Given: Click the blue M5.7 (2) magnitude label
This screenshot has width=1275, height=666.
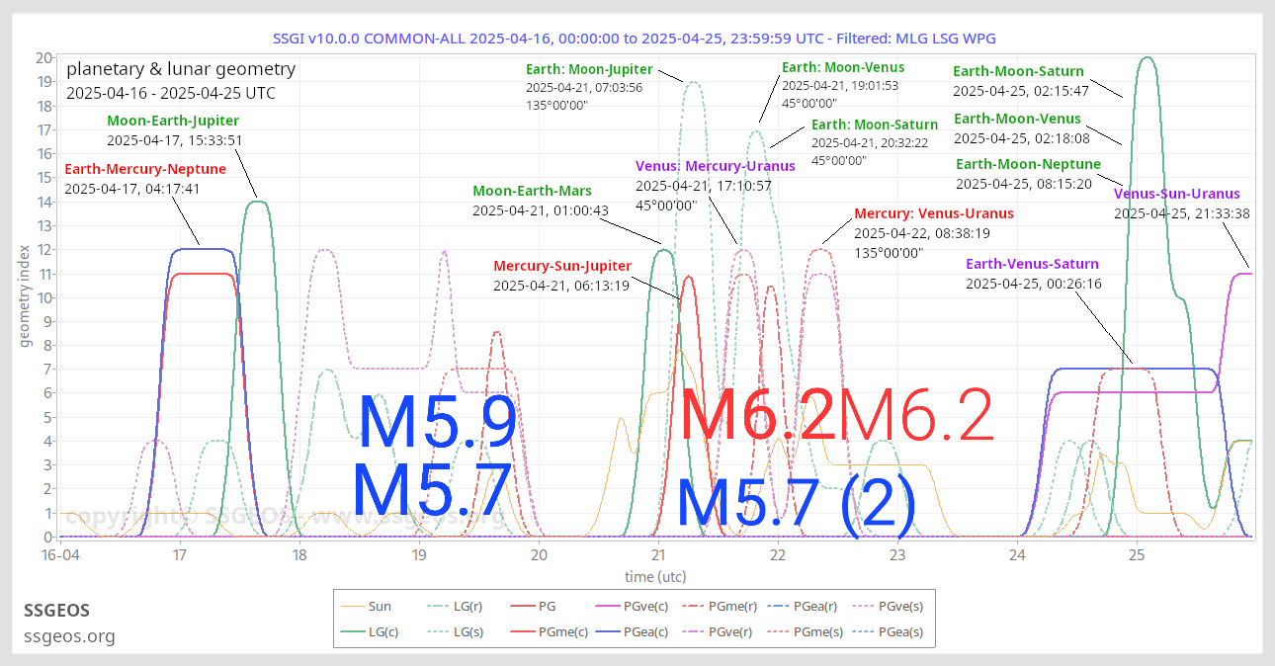Looking at the screenshot, I should point(797,503).
